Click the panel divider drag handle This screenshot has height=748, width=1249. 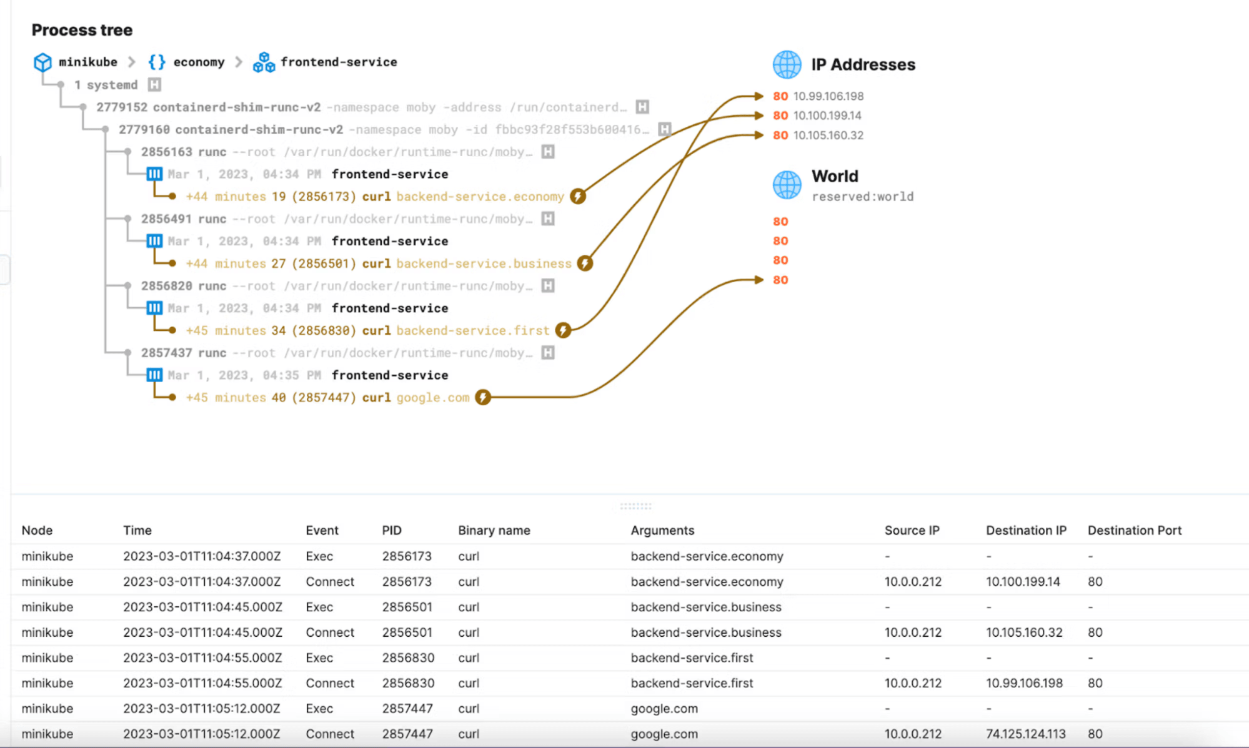(x=635, y=506)
